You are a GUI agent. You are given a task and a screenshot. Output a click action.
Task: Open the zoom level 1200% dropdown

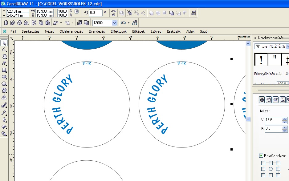coord(114,23)
